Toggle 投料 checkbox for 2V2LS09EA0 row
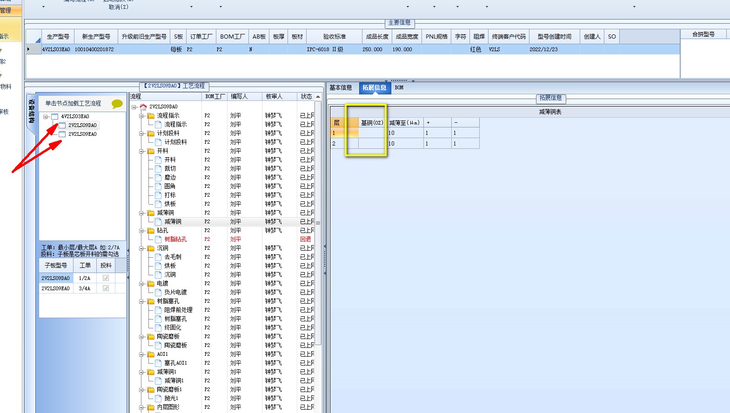 106,288
